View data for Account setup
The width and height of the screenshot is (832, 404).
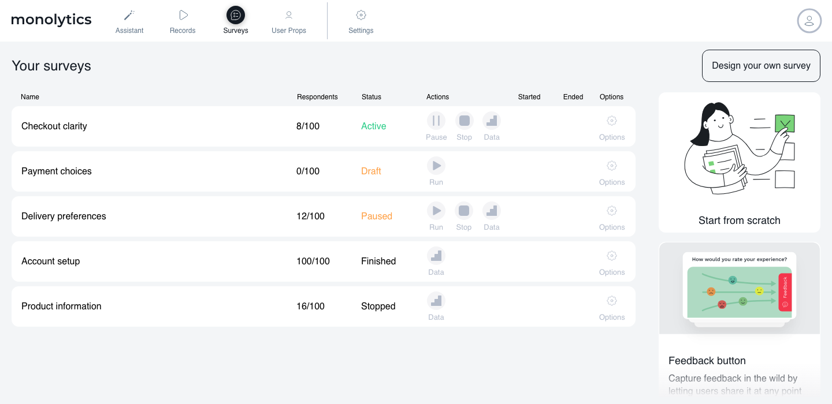point(436,256)
